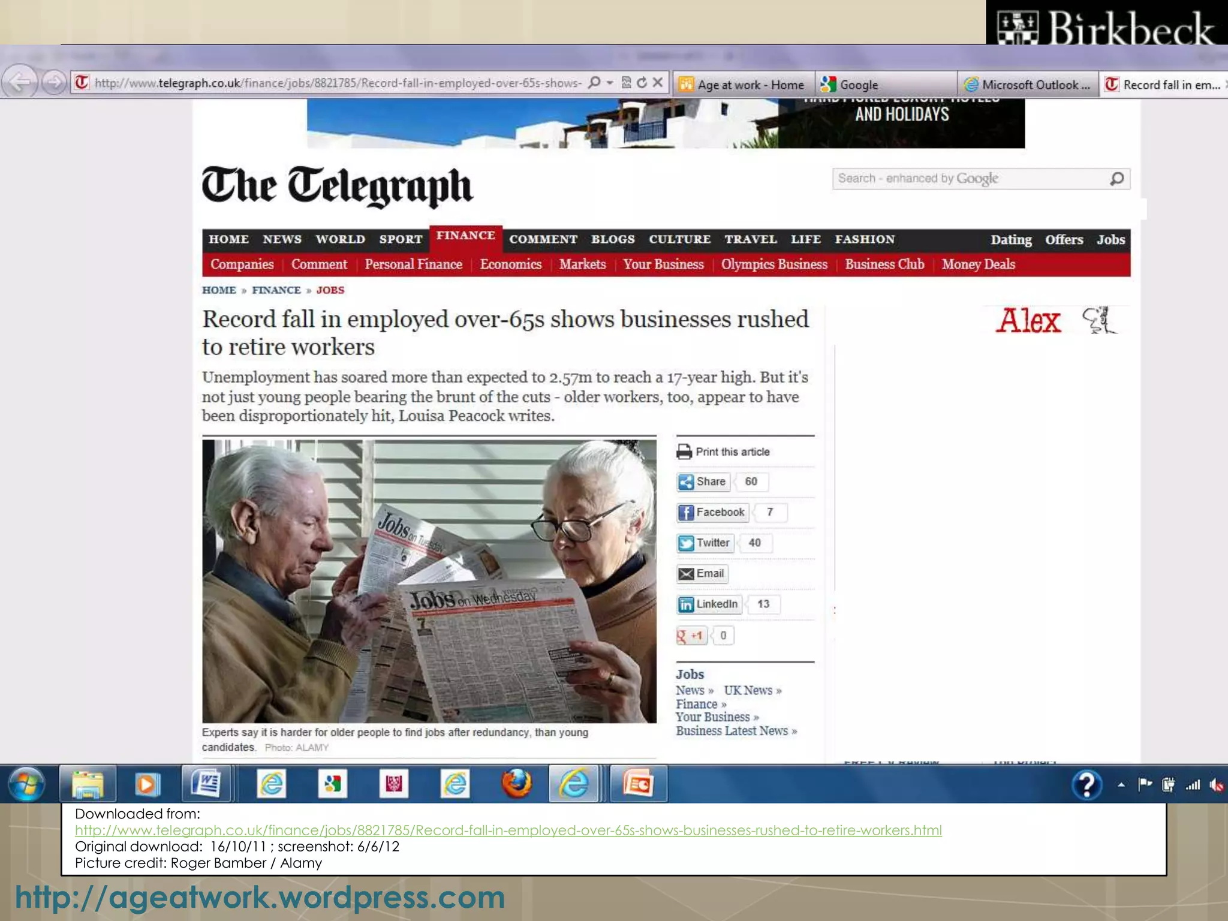This screenshot has height=921, width=1228.
Task: Switch to the Google tab
Action: tap(886, 85)
